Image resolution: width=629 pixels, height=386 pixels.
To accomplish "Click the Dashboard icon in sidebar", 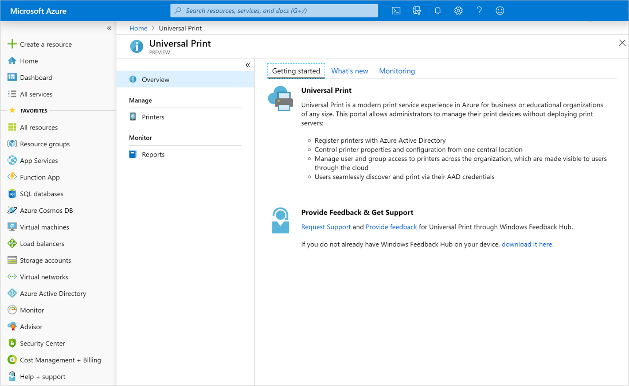I will (x=12, y=78).
